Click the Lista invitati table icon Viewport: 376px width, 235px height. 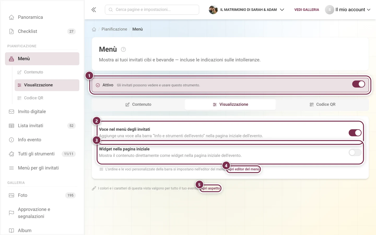11,126
